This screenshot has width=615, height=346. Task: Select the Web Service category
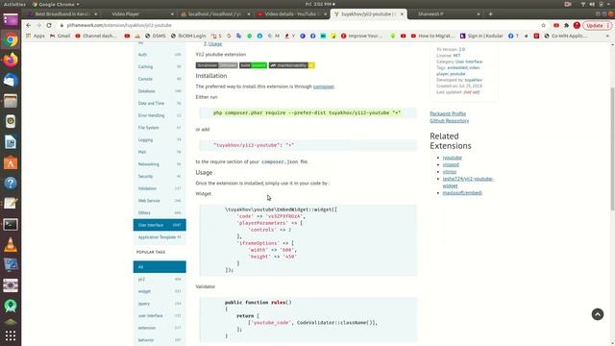click(160, 201)
